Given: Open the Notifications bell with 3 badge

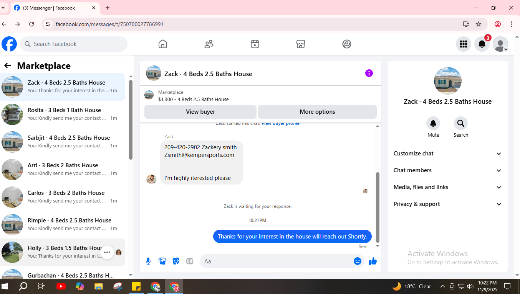Looking at the screenshot, I should tap(482, 44).
